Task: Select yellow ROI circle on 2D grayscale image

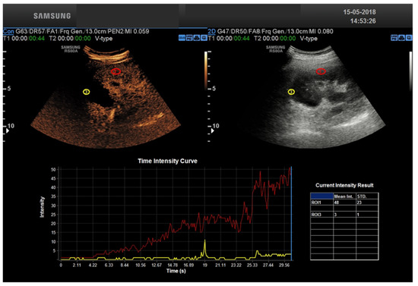Action: point(291,92)
